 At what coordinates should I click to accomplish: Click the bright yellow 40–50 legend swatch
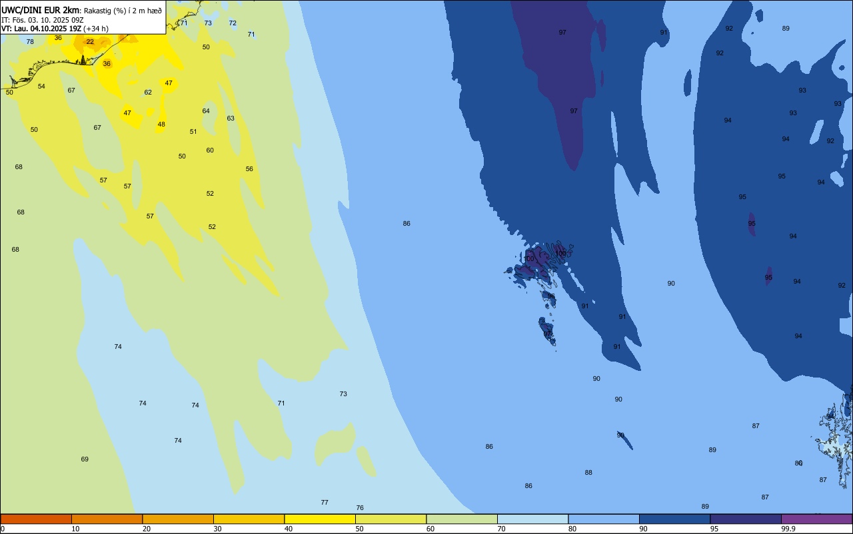(x=320, y=519)
